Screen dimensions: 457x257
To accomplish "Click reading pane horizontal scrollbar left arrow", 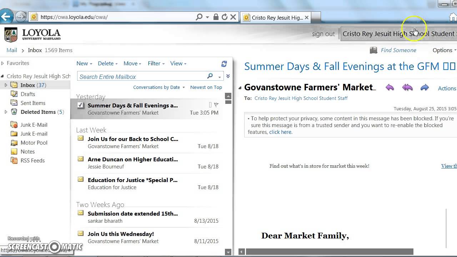I will [241, 252].
